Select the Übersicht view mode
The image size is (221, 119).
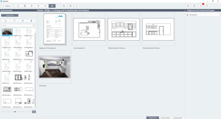click(152, 117)
